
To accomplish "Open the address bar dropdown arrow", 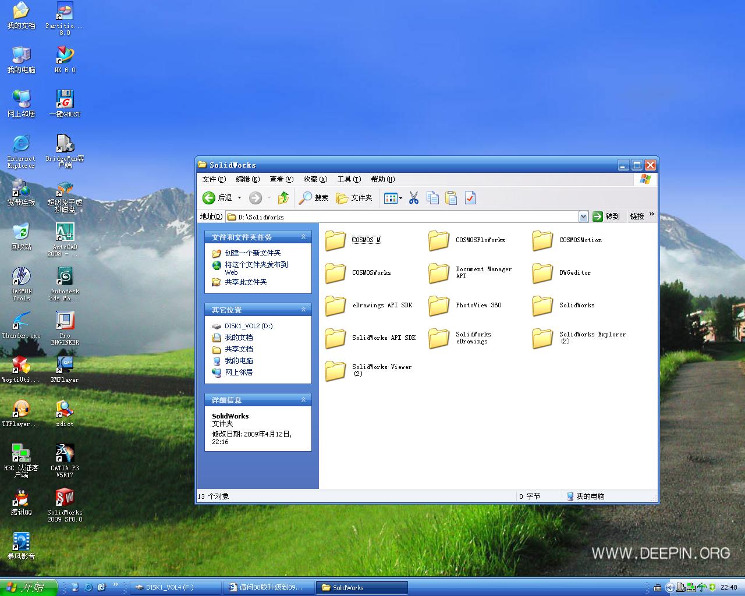I will [x=583, y=217].
